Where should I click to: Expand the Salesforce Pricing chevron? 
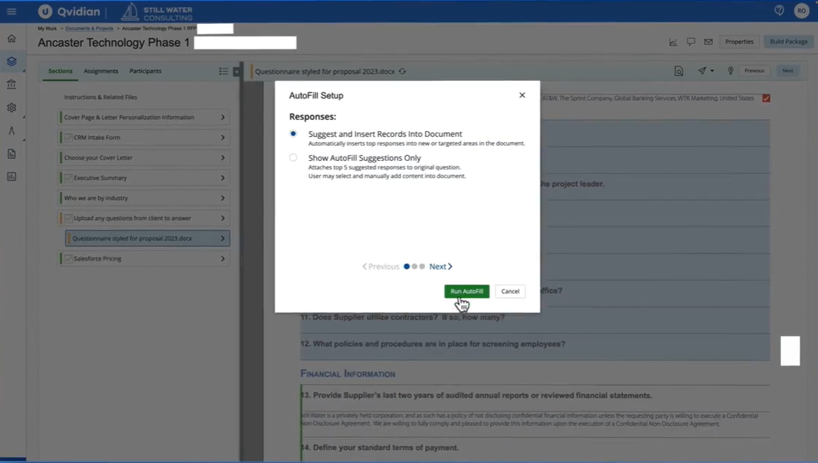[223, 258]
